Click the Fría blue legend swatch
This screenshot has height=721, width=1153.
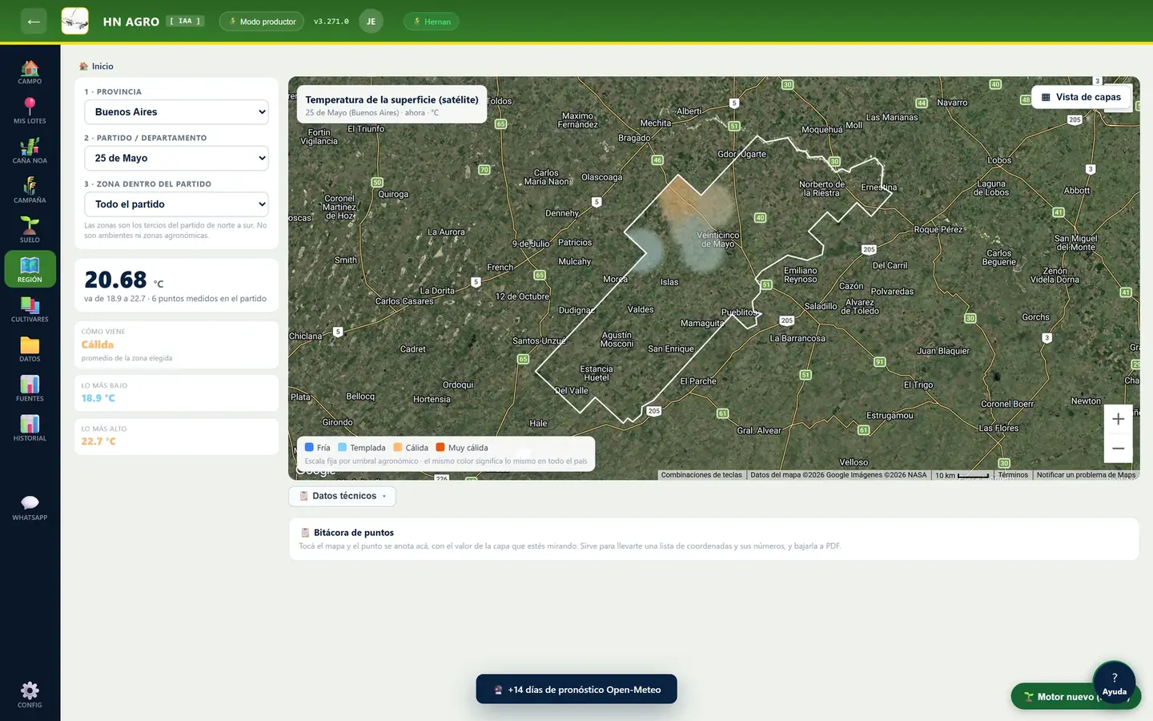pos(309,448)
